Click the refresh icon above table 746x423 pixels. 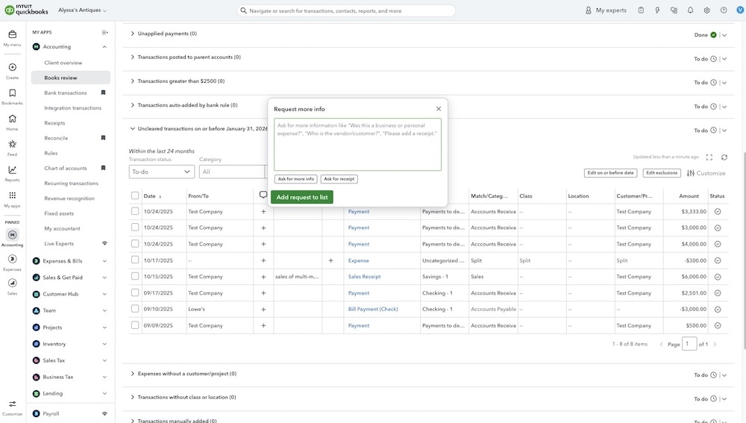pos(724,157)
